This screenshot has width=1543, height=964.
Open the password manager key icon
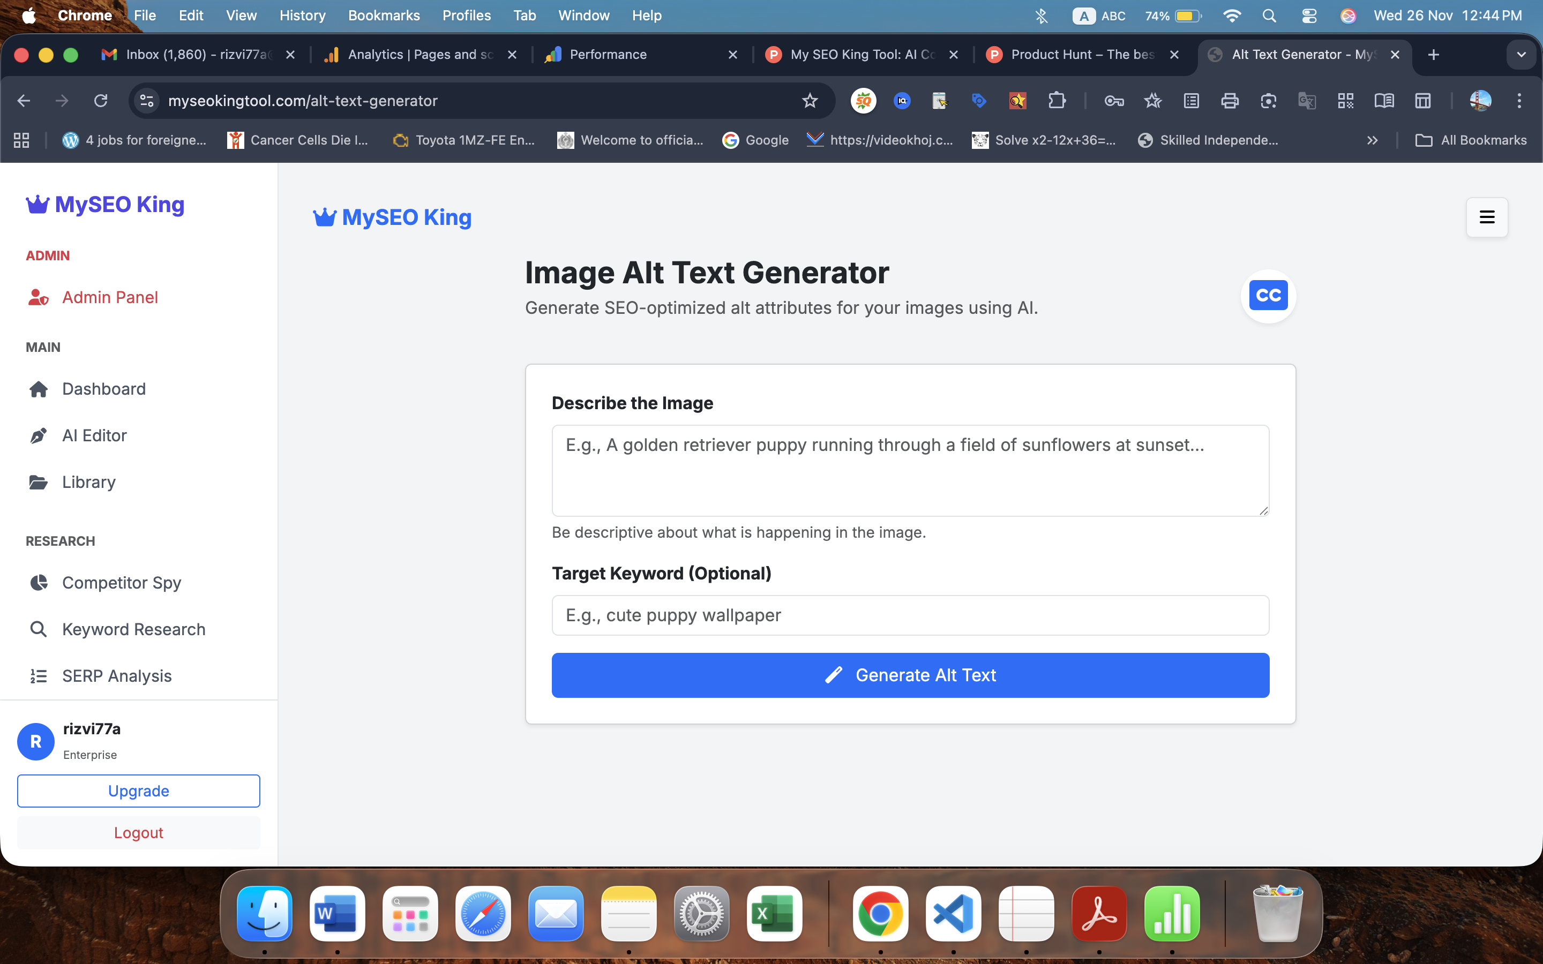click(x=1114, y=101)
